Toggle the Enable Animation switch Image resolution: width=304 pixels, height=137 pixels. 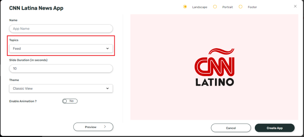[x=70, y=101]
